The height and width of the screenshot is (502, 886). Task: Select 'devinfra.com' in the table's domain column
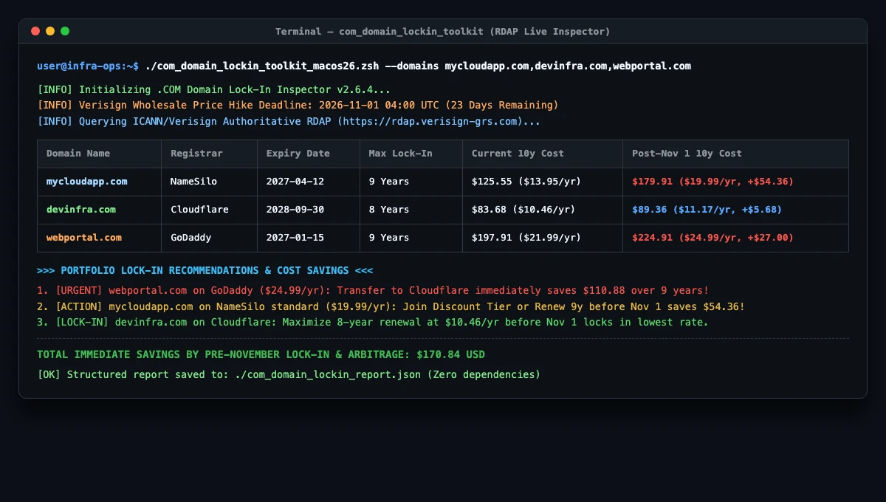pos(81,210)
